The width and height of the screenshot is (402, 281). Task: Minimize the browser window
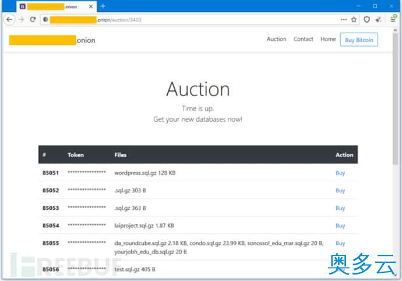point(359,6)
